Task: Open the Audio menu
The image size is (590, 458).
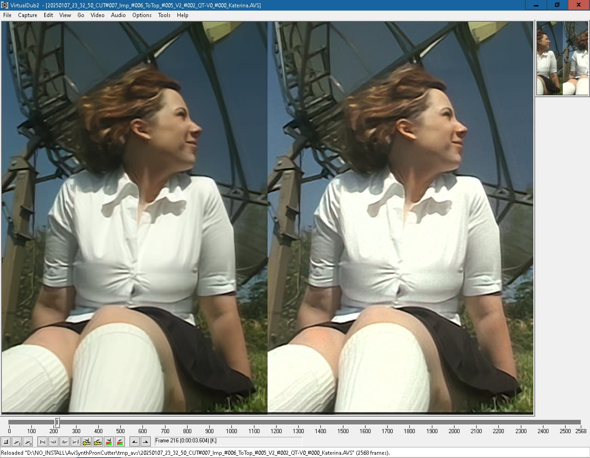Action: coord(118,15)
